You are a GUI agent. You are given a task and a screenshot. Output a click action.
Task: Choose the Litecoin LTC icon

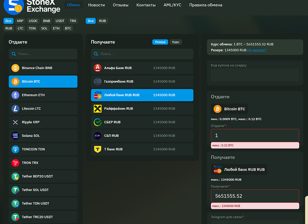tap(15, 109)
